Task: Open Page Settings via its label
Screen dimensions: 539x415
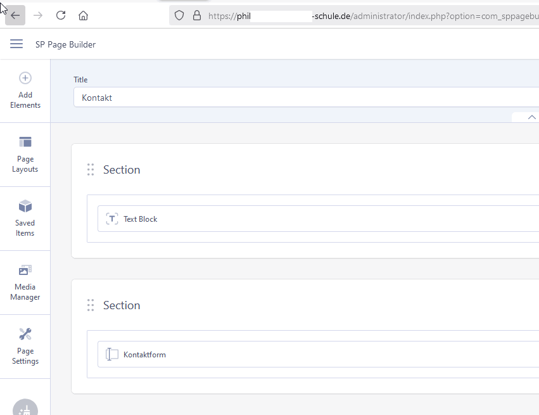Action: point(25,356)
